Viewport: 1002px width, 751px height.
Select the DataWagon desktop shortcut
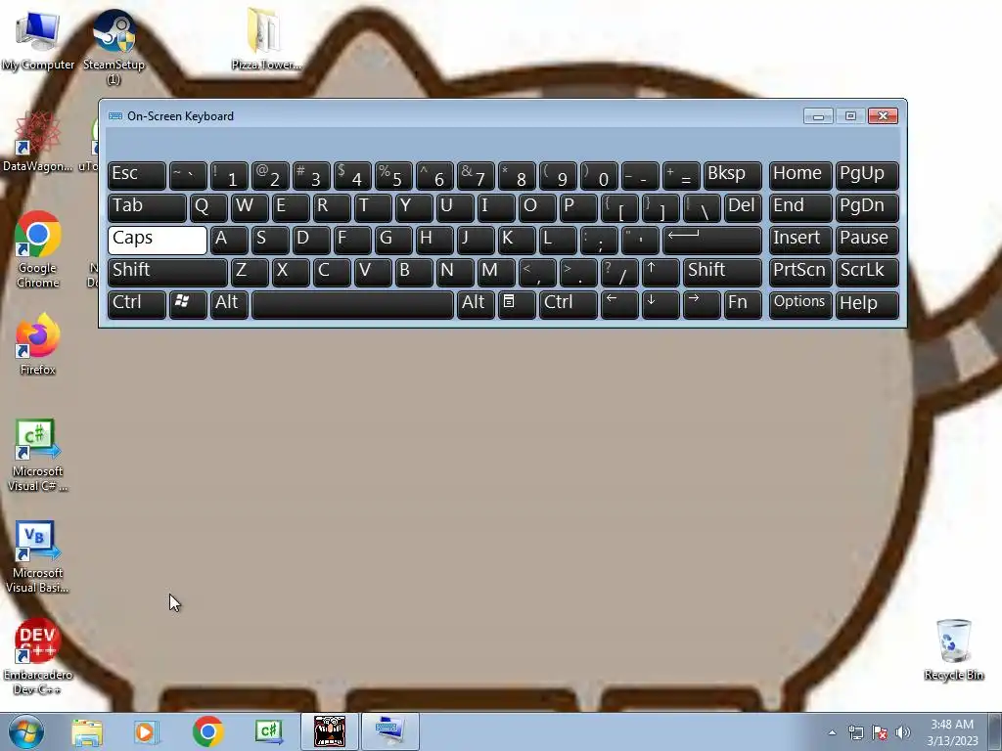[x=38, y=142]
